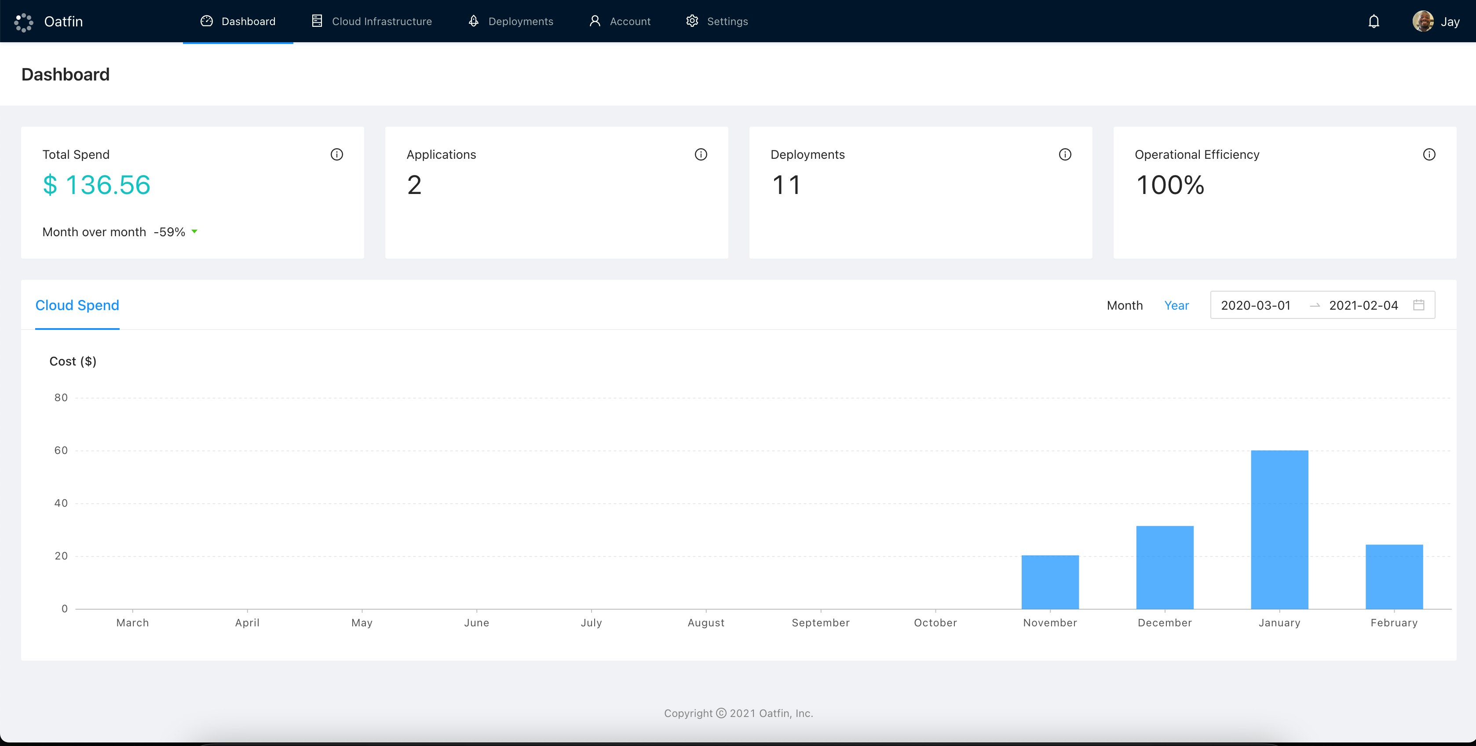The image size is (1476, 746).
Task: Switch chart granularity to Month
Action: click(1124, 305)
